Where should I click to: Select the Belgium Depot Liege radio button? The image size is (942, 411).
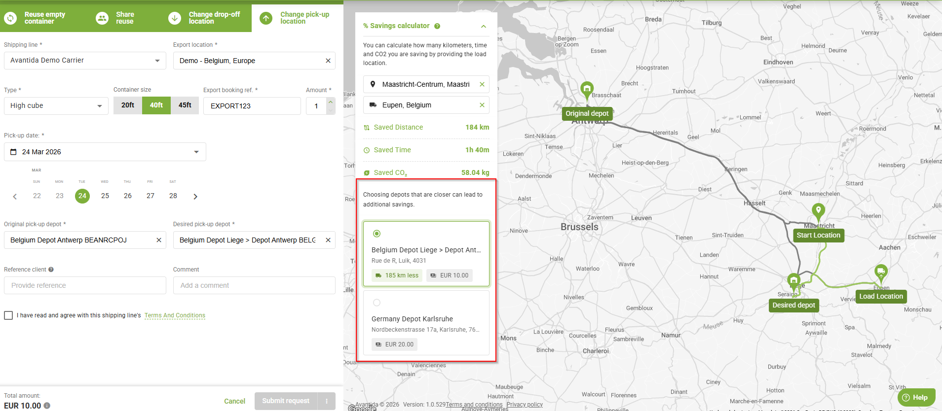(x=377, y=234)
